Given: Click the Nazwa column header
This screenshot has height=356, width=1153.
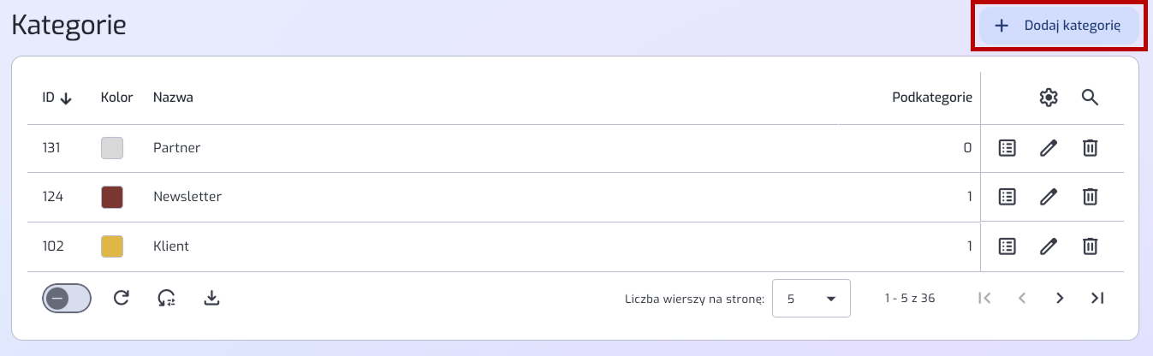Looking at the screenshot, I should 173,98.
